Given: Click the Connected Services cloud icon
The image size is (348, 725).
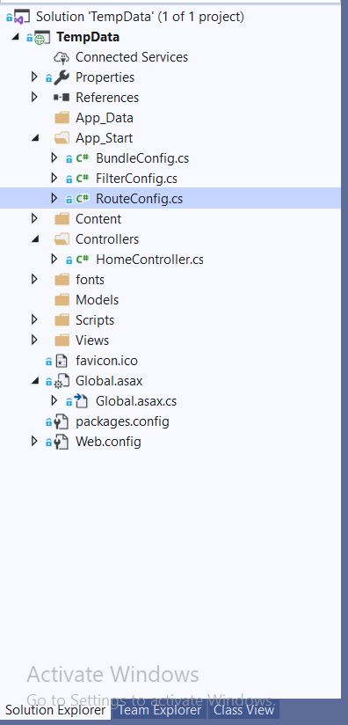Looking at the screenshot, I should [x=62, y=57].
